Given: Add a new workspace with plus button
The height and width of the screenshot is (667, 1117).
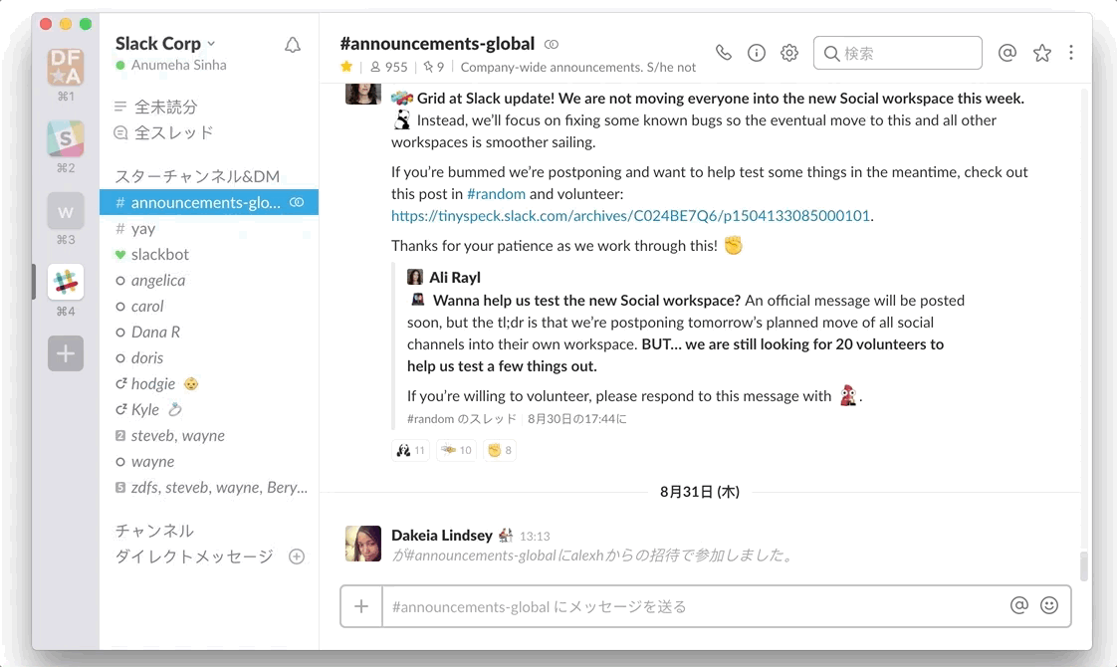Looking at the screenshot, I should point(66,353).
